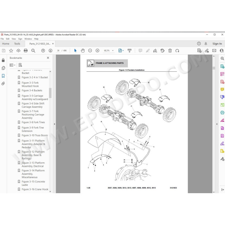This screenshot has width=225, height=225.
Task: Select the arrow selection tool
Action: click(75, 51)
